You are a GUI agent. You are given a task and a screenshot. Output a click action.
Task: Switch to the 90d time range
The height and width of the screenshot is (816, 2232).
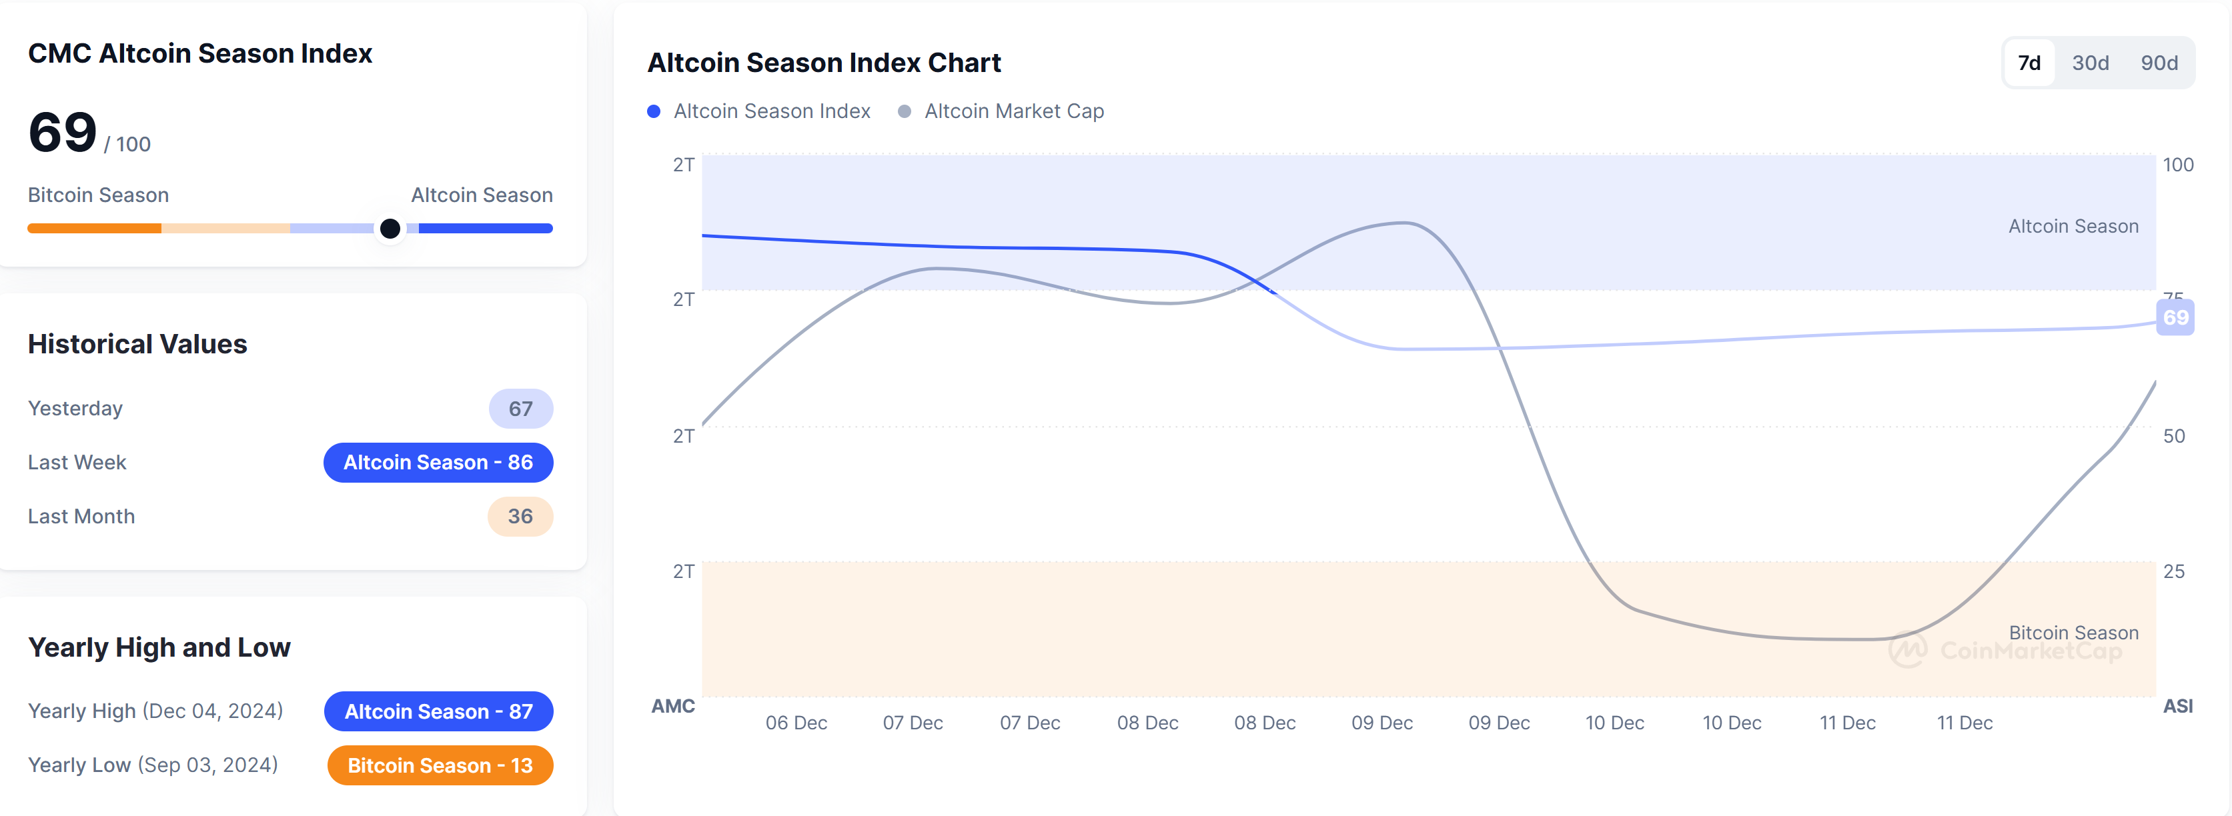(x=2159, y=63)
